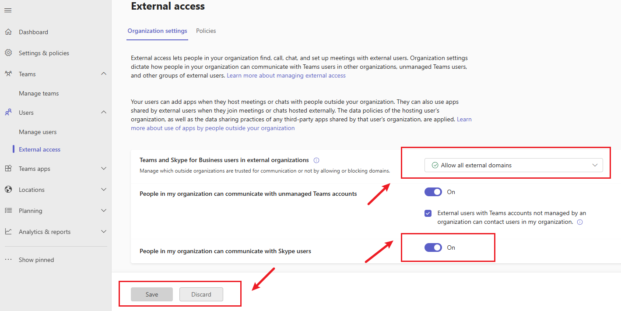Click the Analytics & reports chart icon

pyautogui.click(x=8, y=232)
